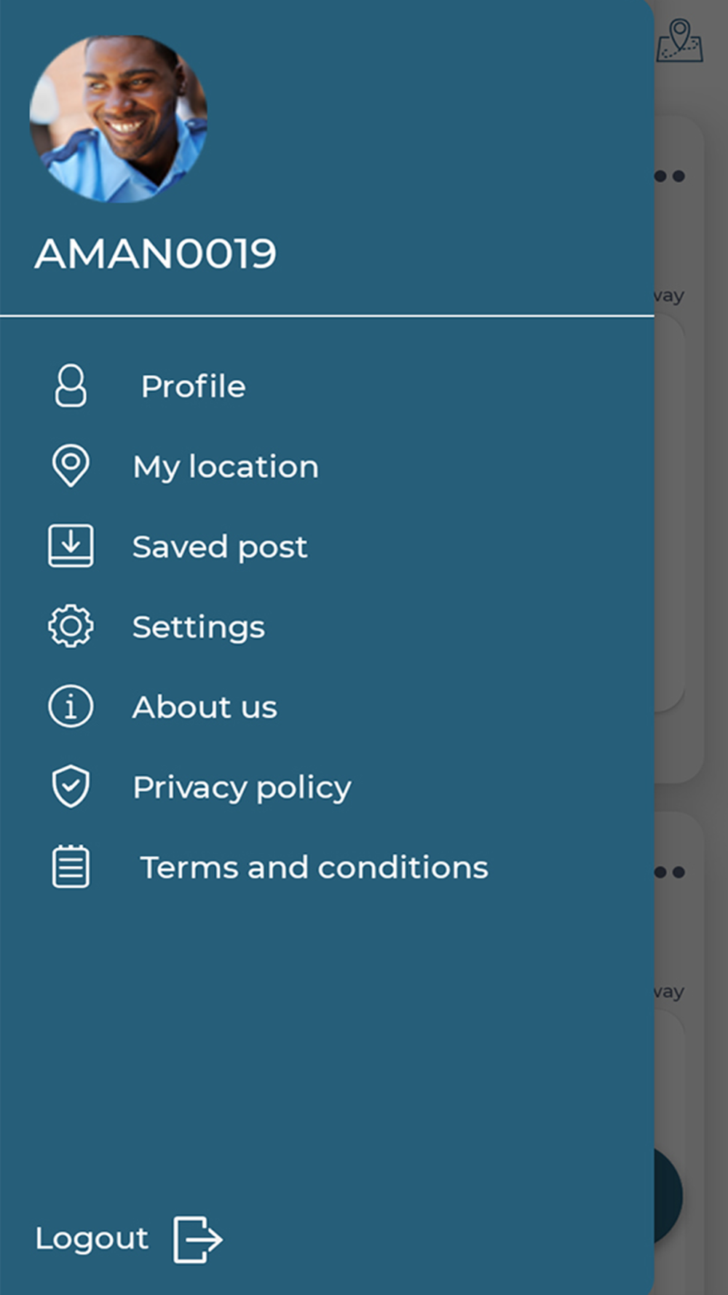Tap the My location pin icon
This screenshot has height=1295, width=728.
point(71,465)
